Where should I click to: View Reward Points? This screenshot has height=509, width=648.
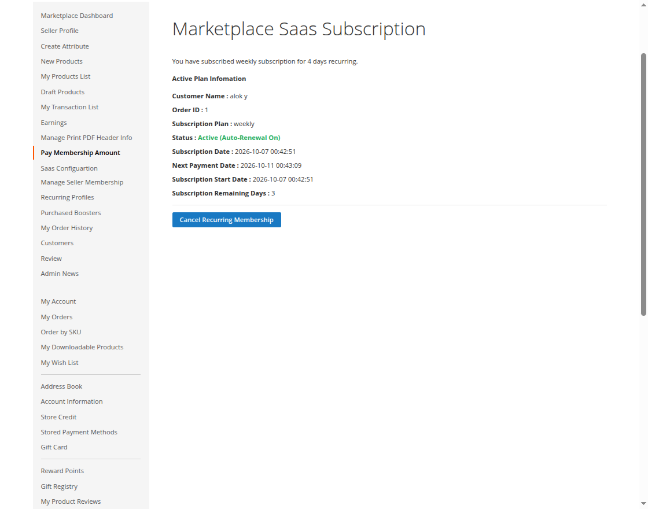(x=62, y=471)
